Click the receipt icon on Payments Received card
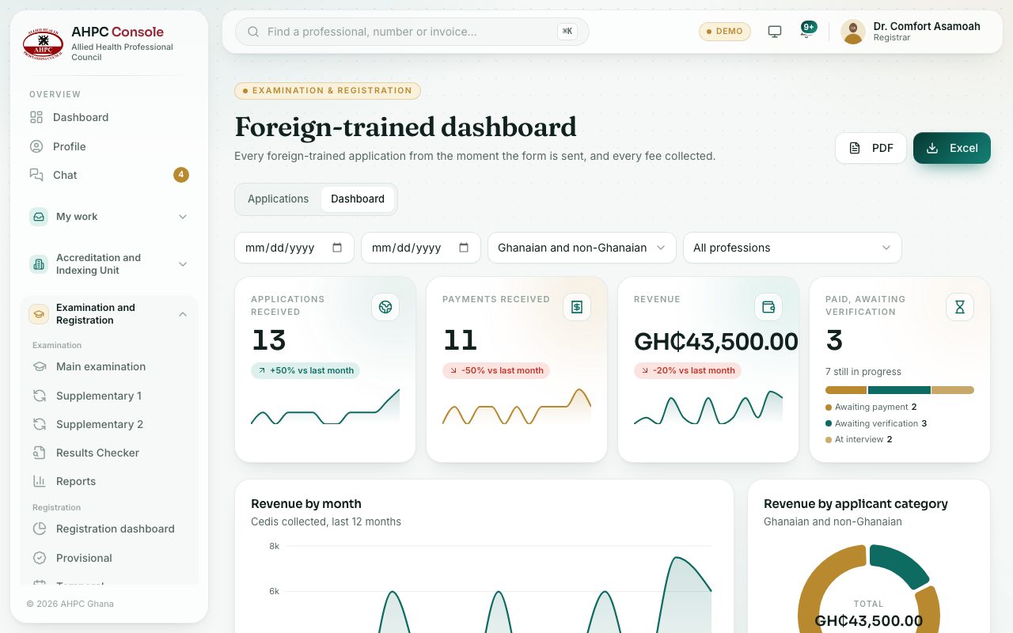The image size is (1013, 633). click(577, 307)
